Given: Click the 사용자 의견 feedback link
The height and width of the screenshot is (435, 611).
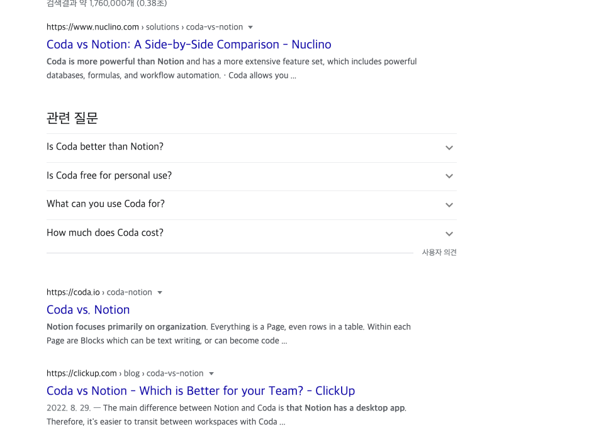Looking at the screenshot, I should [439, 253].
